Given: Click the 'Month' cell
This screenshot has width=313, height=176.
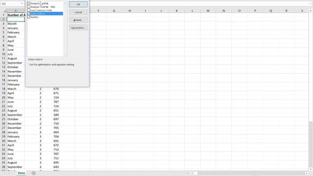Looking at the screenshot, I should (x=16, y=23).
